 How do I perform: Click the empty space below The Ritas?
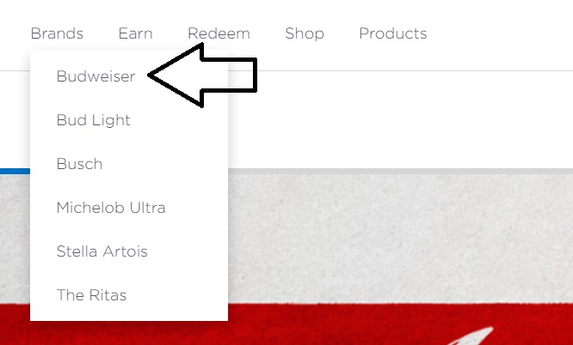[x=129, y=312]
